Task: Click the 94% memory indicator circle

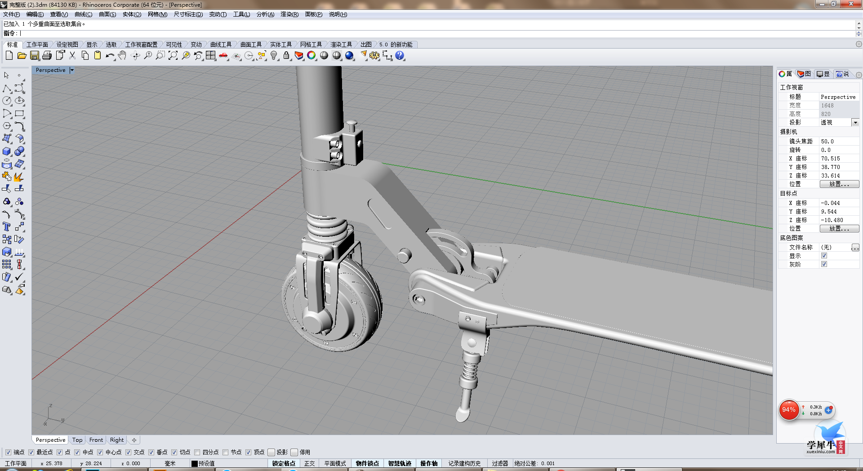Action: point(789,410)
